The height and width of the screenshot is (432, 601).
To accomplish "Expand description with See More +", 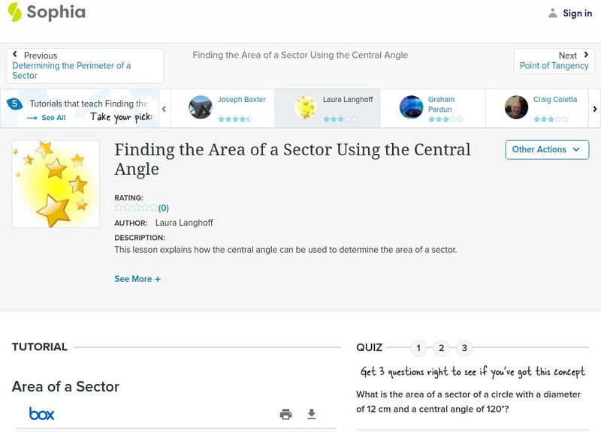I will pyautogui.click(x=137, y=279).
